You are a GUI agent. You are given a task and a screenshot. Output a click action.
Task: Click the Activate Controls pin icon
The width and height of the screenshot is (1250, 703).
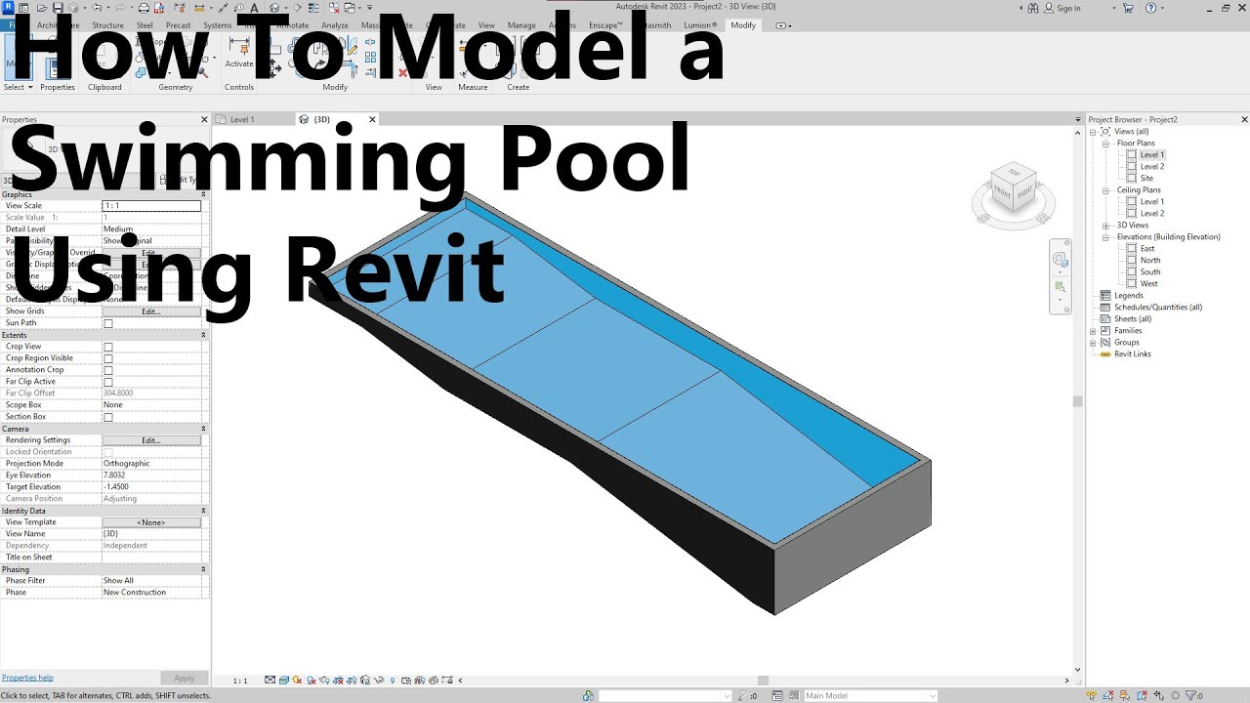(239, 46)
